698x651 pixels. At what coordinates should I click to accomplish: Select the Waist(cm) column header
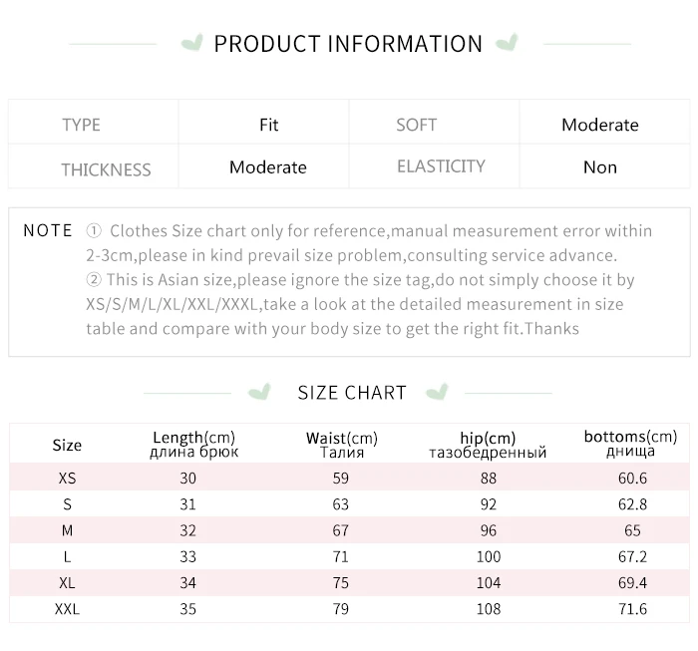tap(341, 445)
